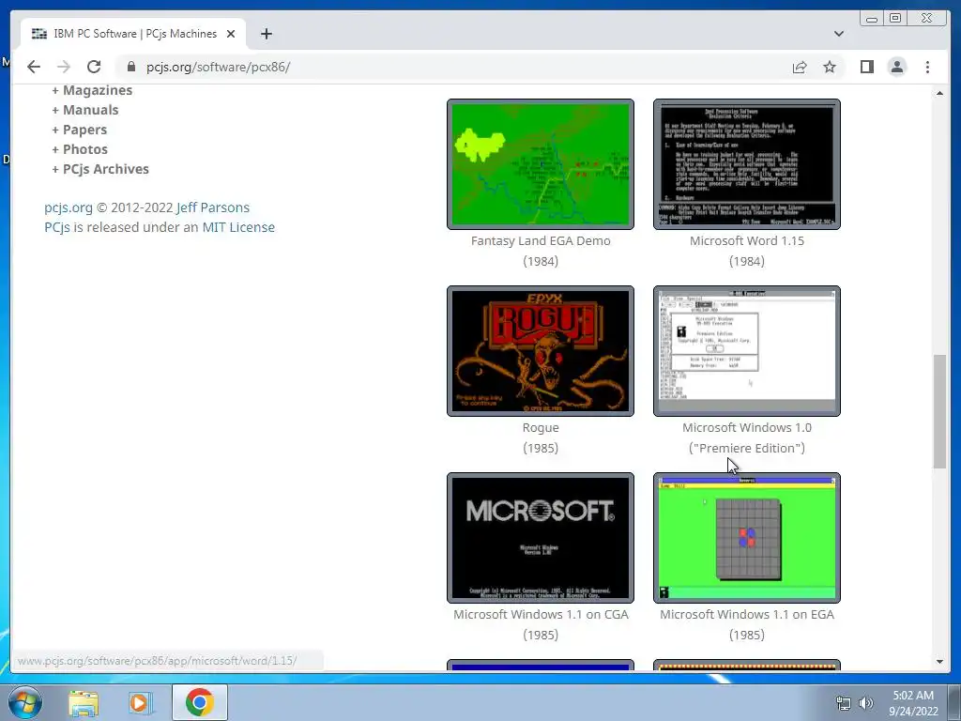This screenshot has width=961, height=721.
Task: Open Chrome three-dot menu
Action: click(927, 67)
